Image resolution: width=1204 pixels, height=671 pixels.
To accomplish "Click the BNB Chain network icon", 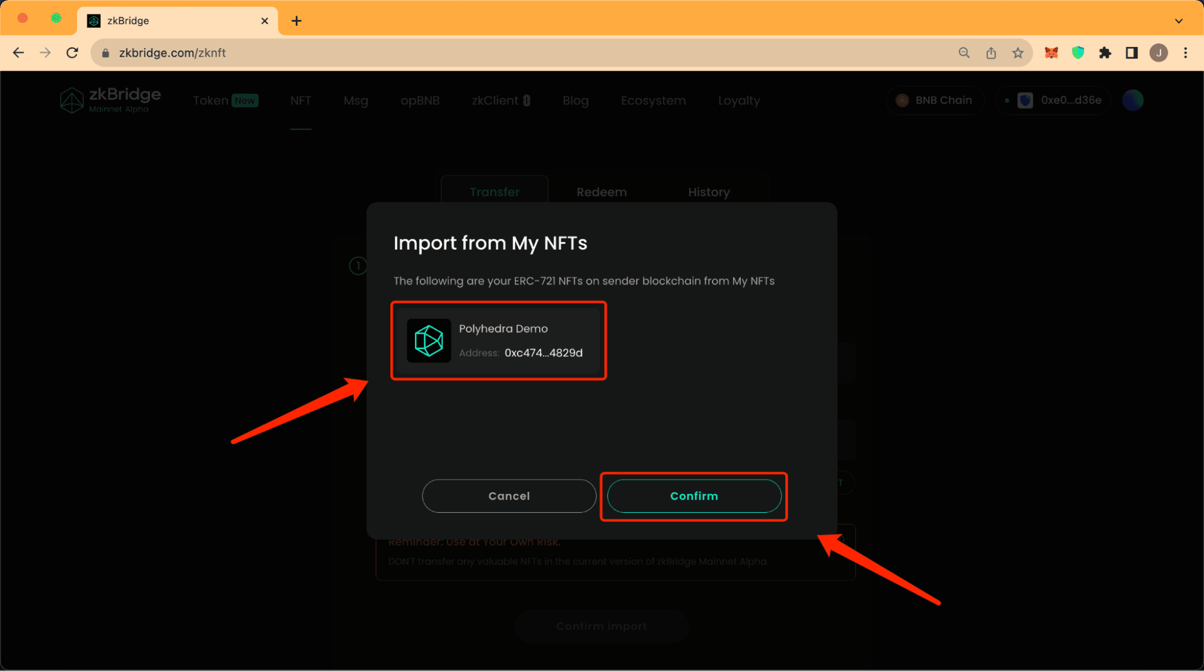I will click(902, 100).
